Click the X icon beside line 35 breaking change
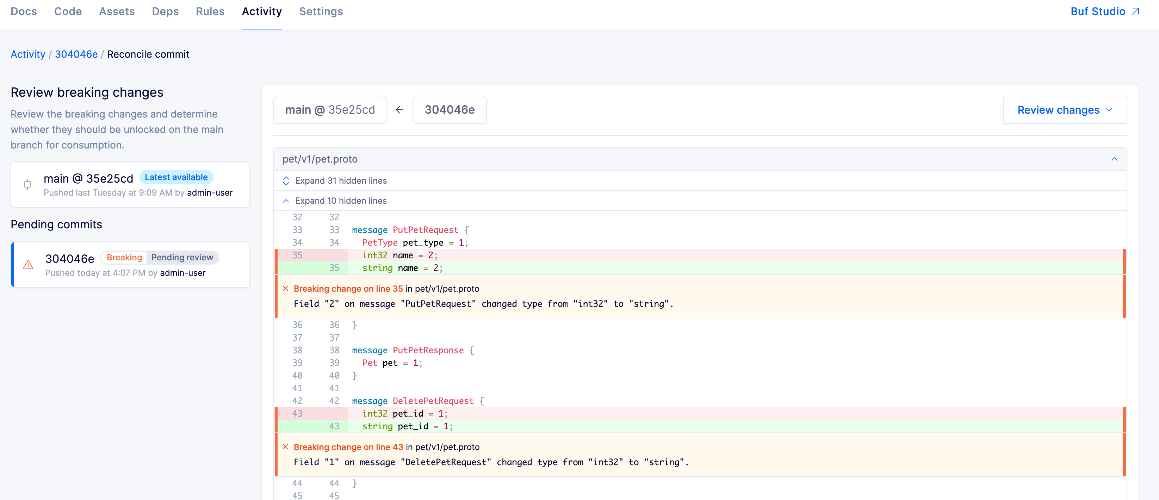The image size is (1159, 500). point(285,289)
